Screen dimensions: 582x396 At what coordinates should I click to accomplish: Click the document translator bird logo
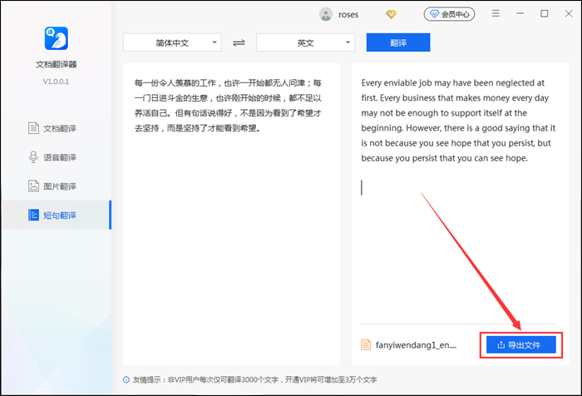click(x=56, y=38)
